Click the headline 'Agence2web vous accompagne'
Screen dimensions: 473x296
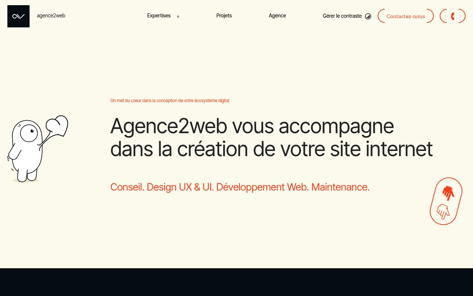click(x=252, y=126)
